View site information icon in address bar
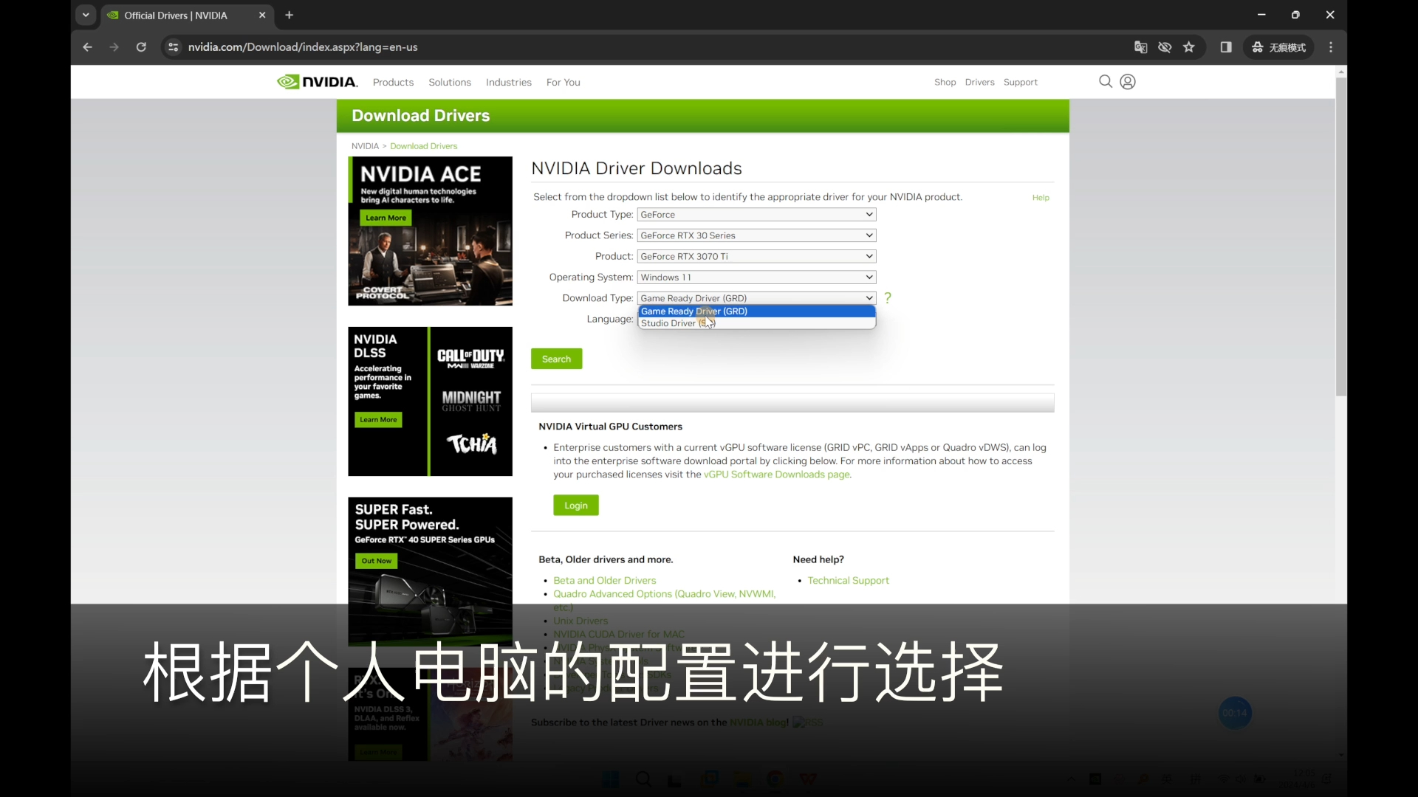 click(x=173, y=47)
